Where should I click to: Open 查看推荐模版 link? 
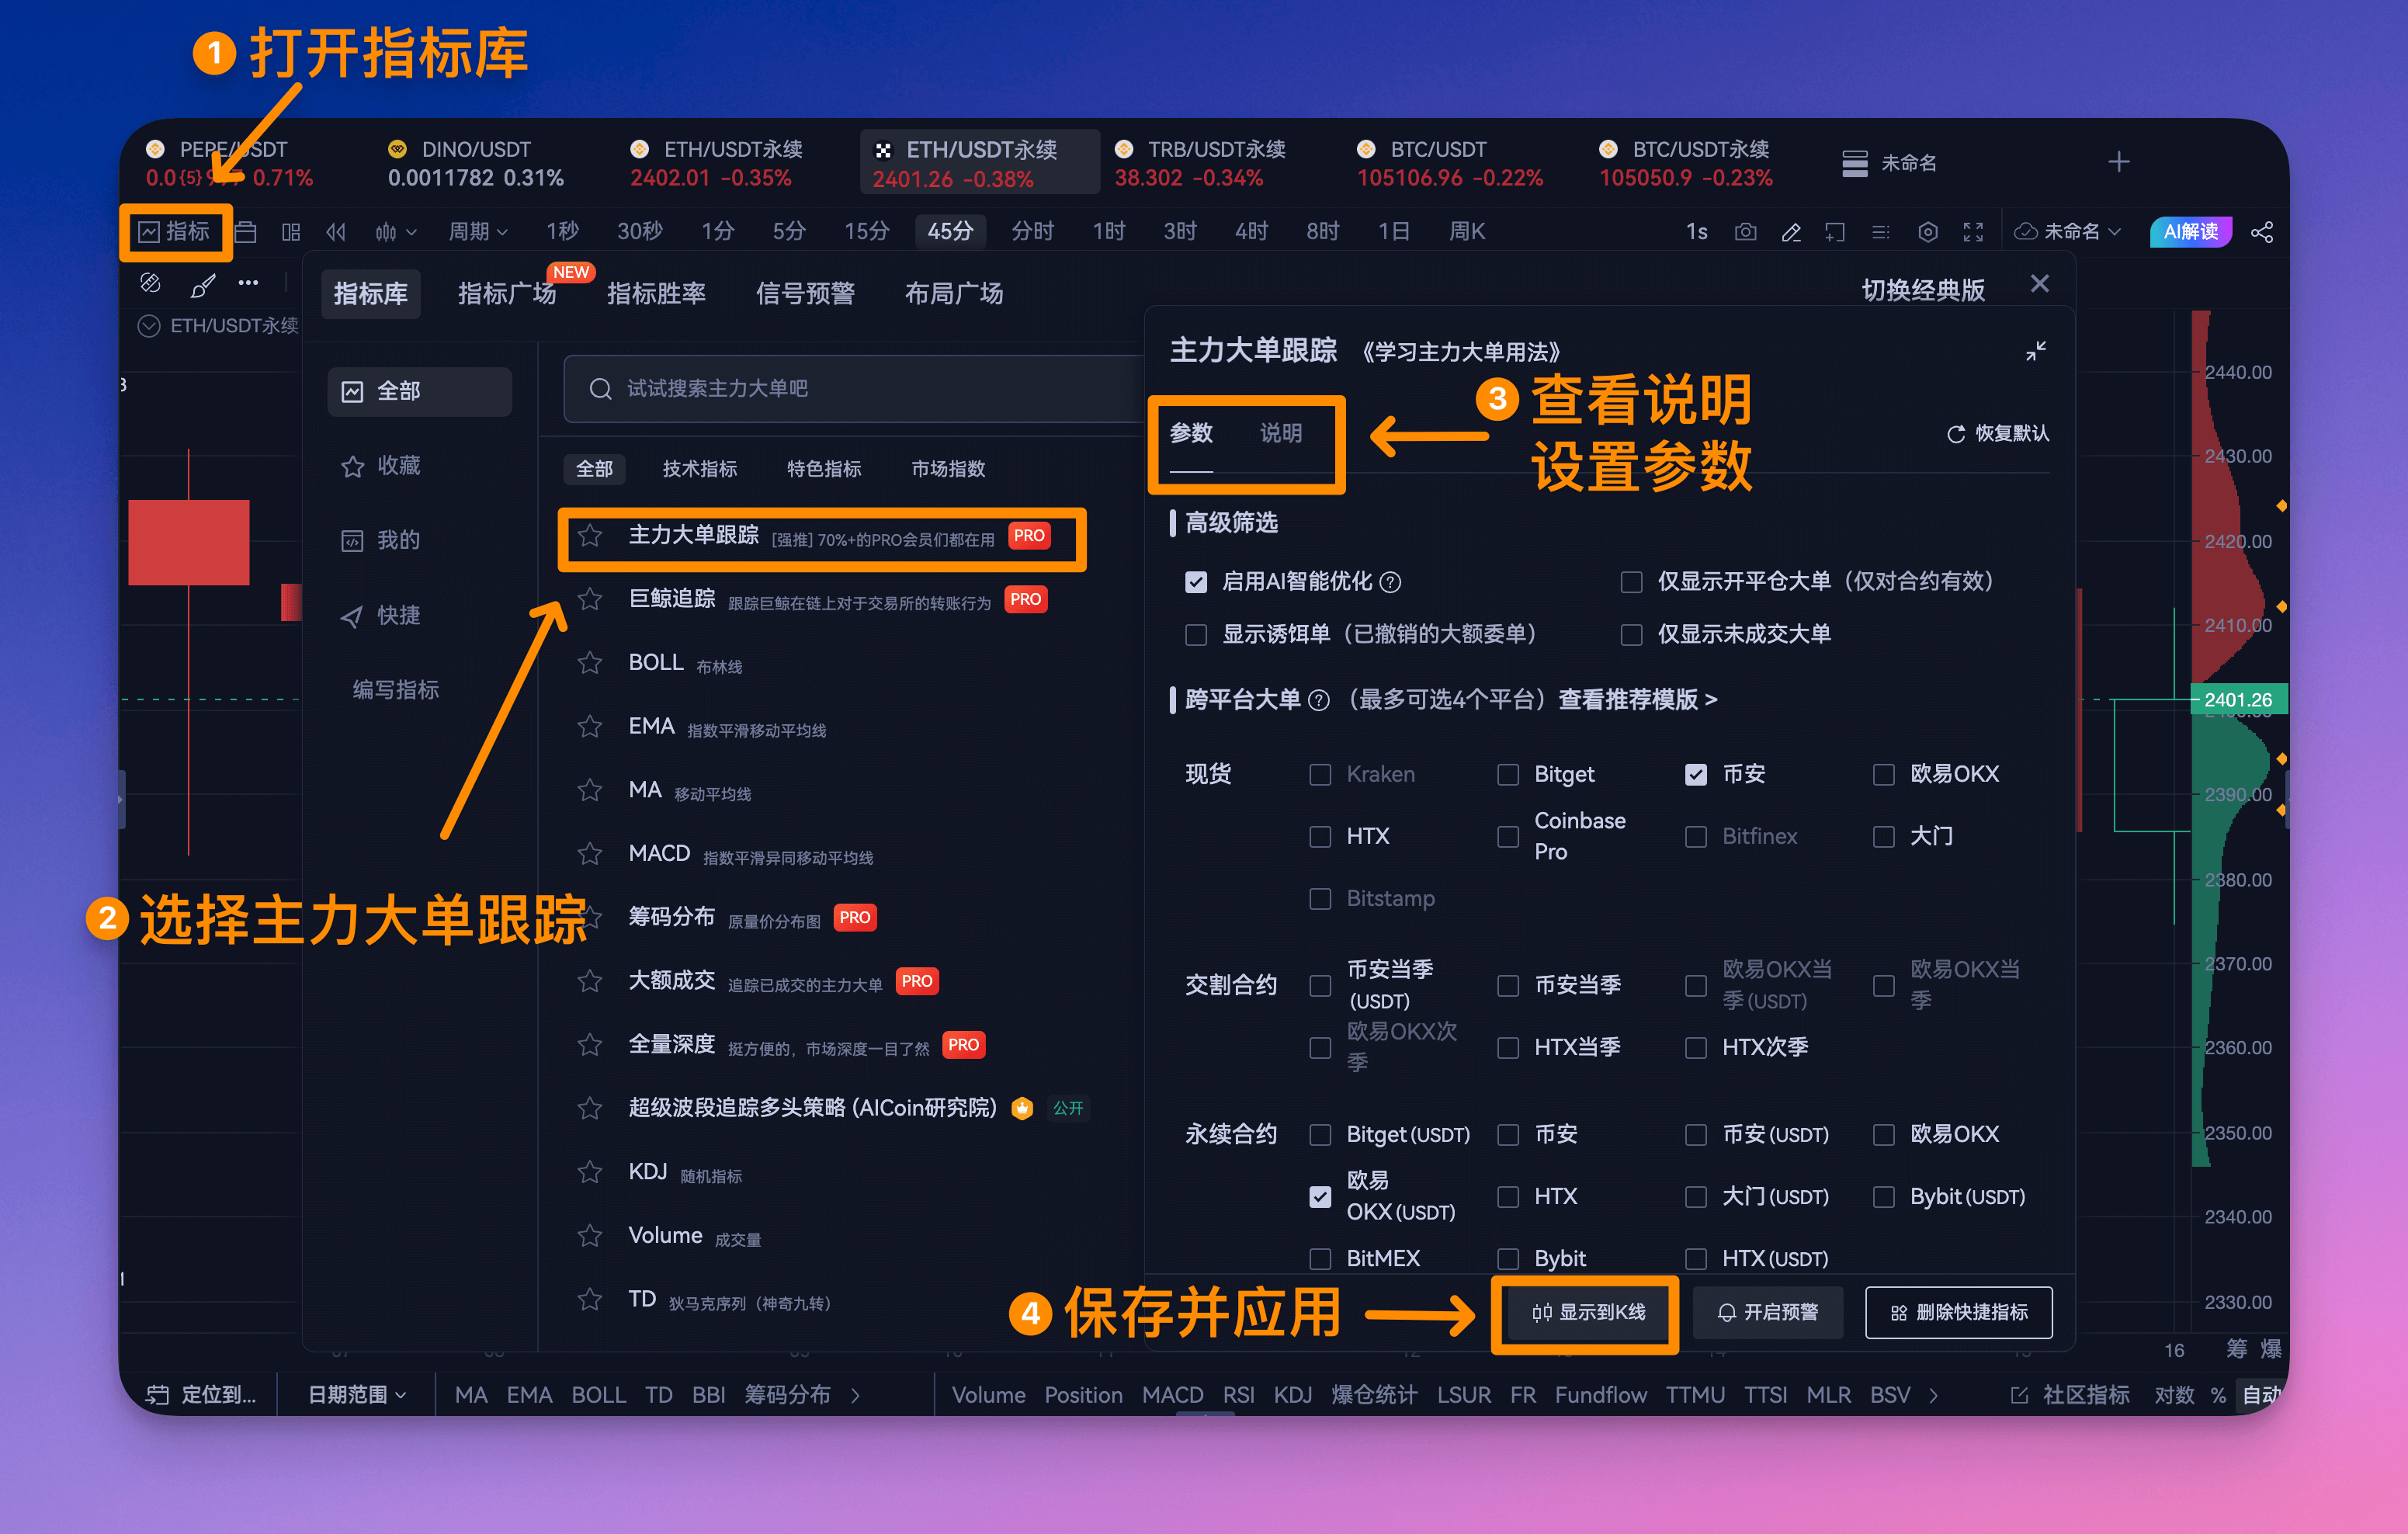pos(1637,700)
